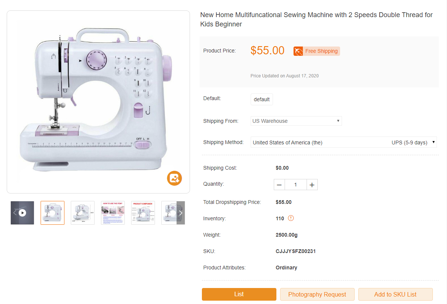The image size is (447, 304).
Task: Click the quantity input field
Action: click(296, 185)
